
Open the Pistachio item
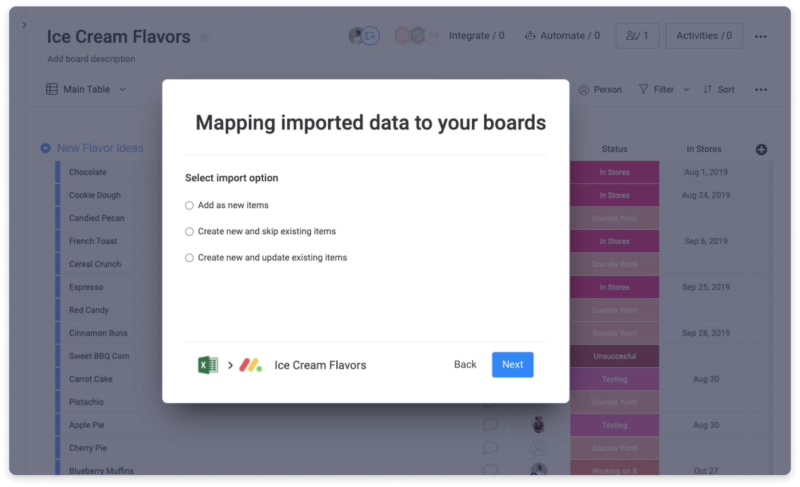click(x=86, y=402)
